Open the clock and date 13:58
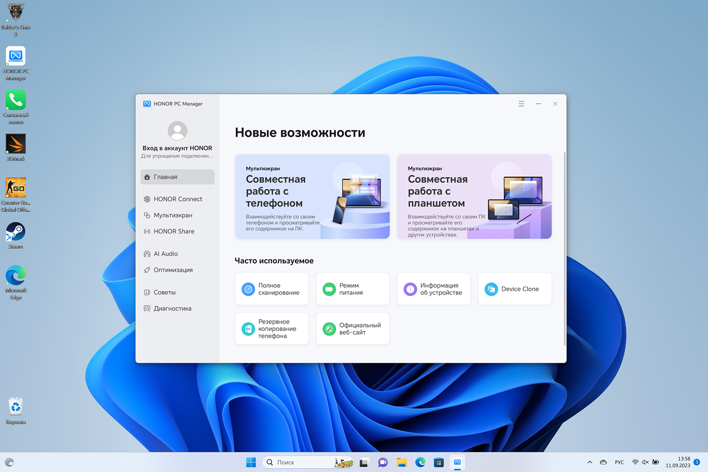The image size is (708, 472). click(678, 462)
